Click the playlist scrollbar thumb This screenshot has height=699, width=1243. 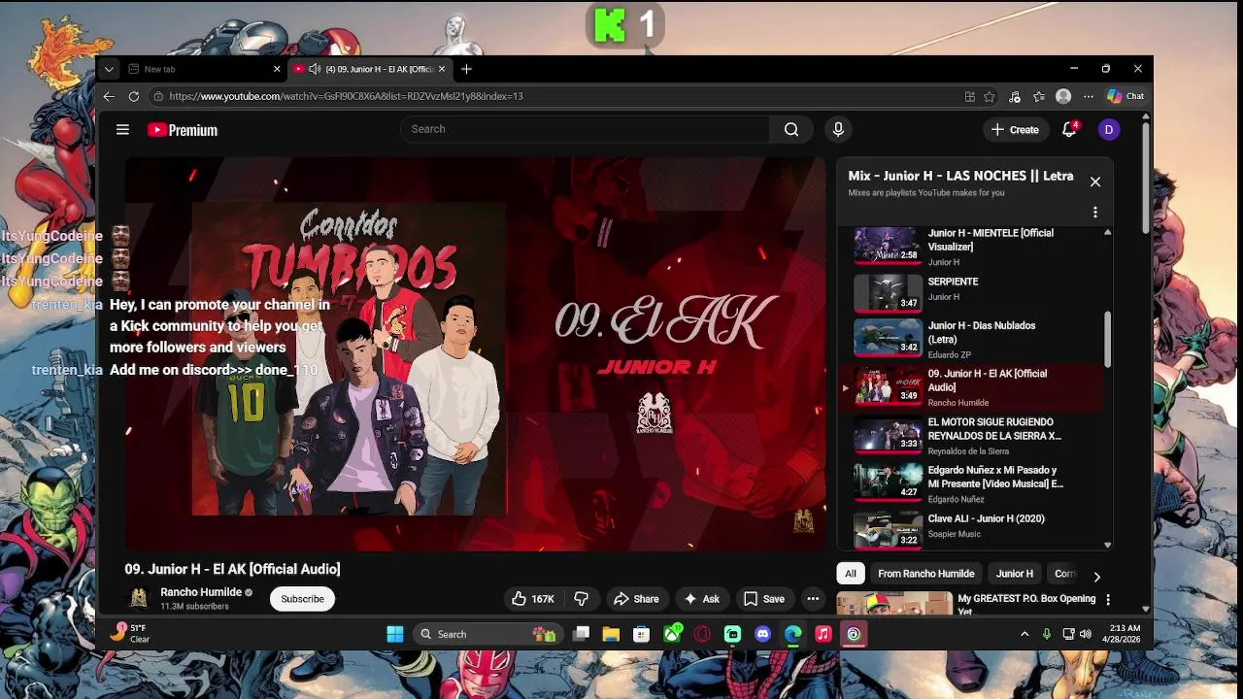coord(1108,339)
